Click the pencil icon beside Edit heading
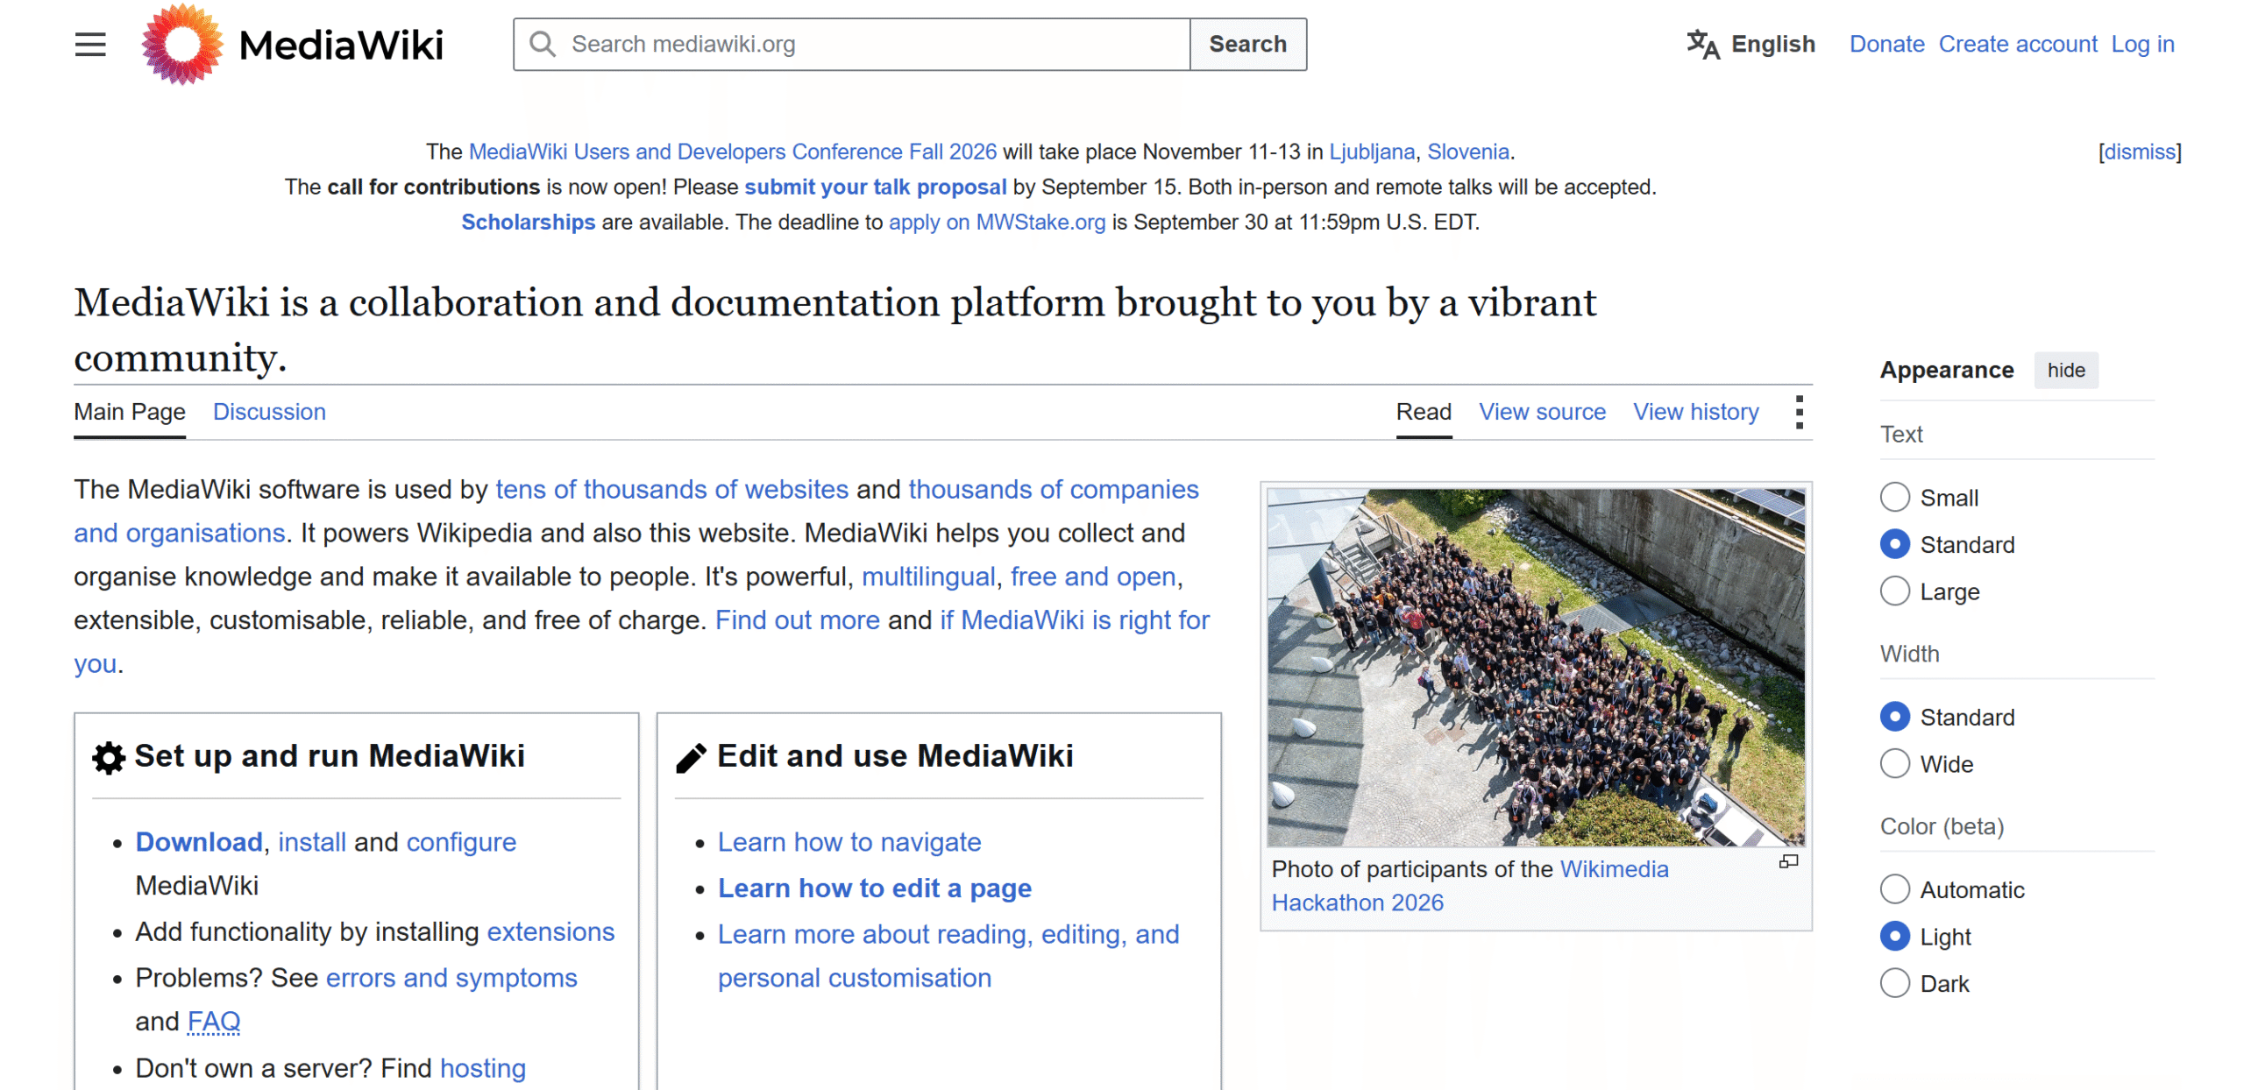 [691, 758]
